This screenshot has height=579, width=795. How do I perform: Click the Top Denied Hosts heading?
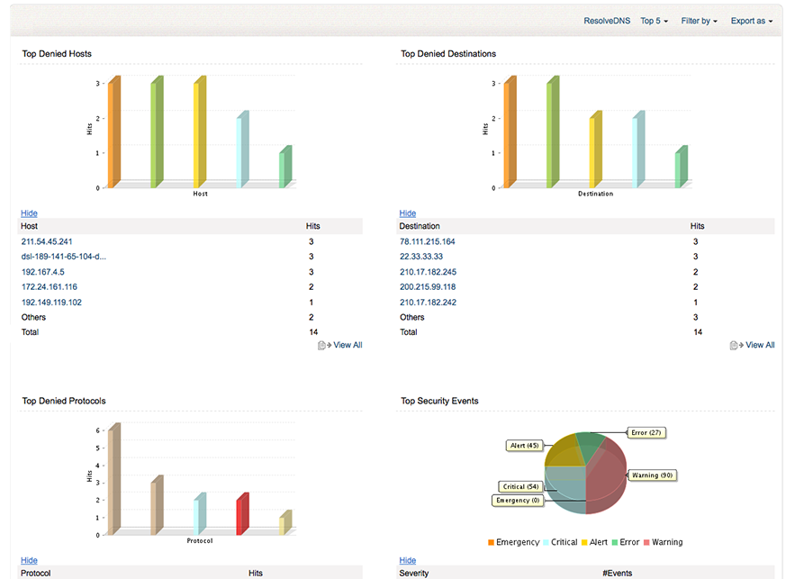click(x=57, y=54)
